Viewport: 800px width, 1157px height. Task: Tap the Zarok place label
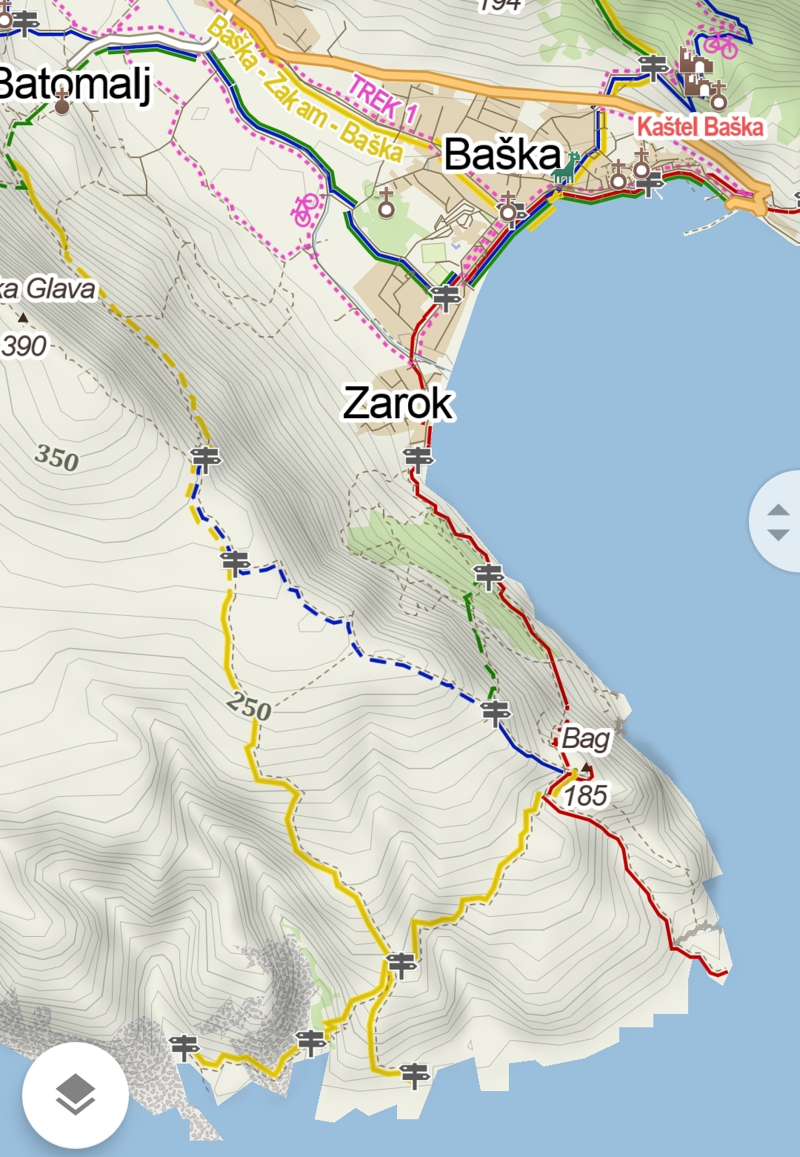point(398,403)
